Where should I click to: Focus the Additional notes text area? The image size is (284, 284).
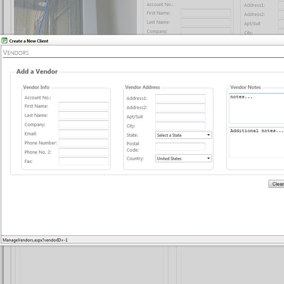256,142
